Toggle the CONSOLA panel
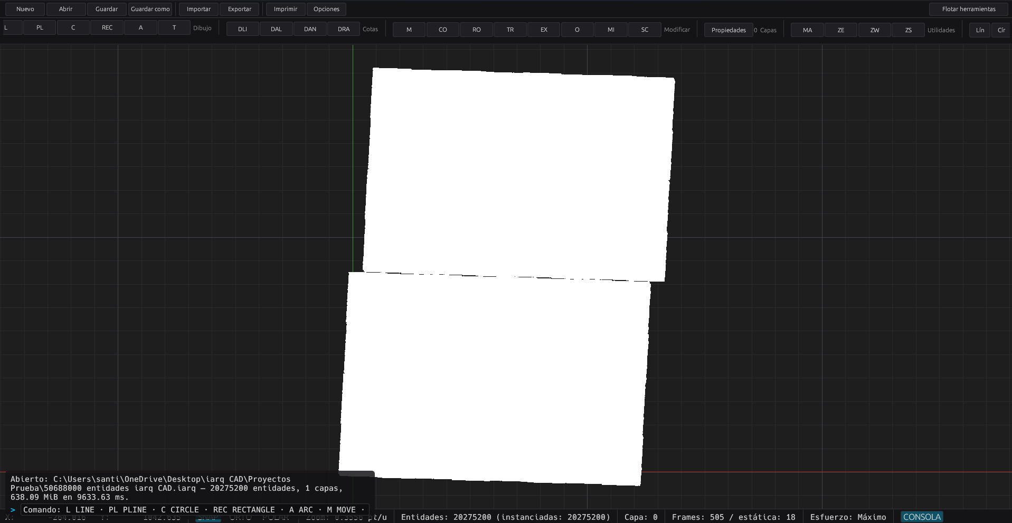Screen dimensions: 1012x523 tap(922, 517)
